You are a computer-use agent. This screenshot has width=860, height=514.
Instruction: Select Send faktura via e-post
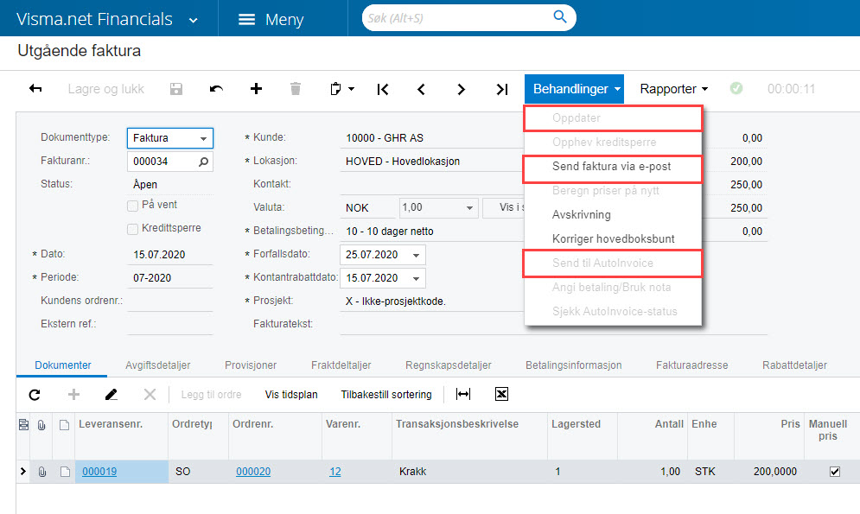[x=613, y=167]
